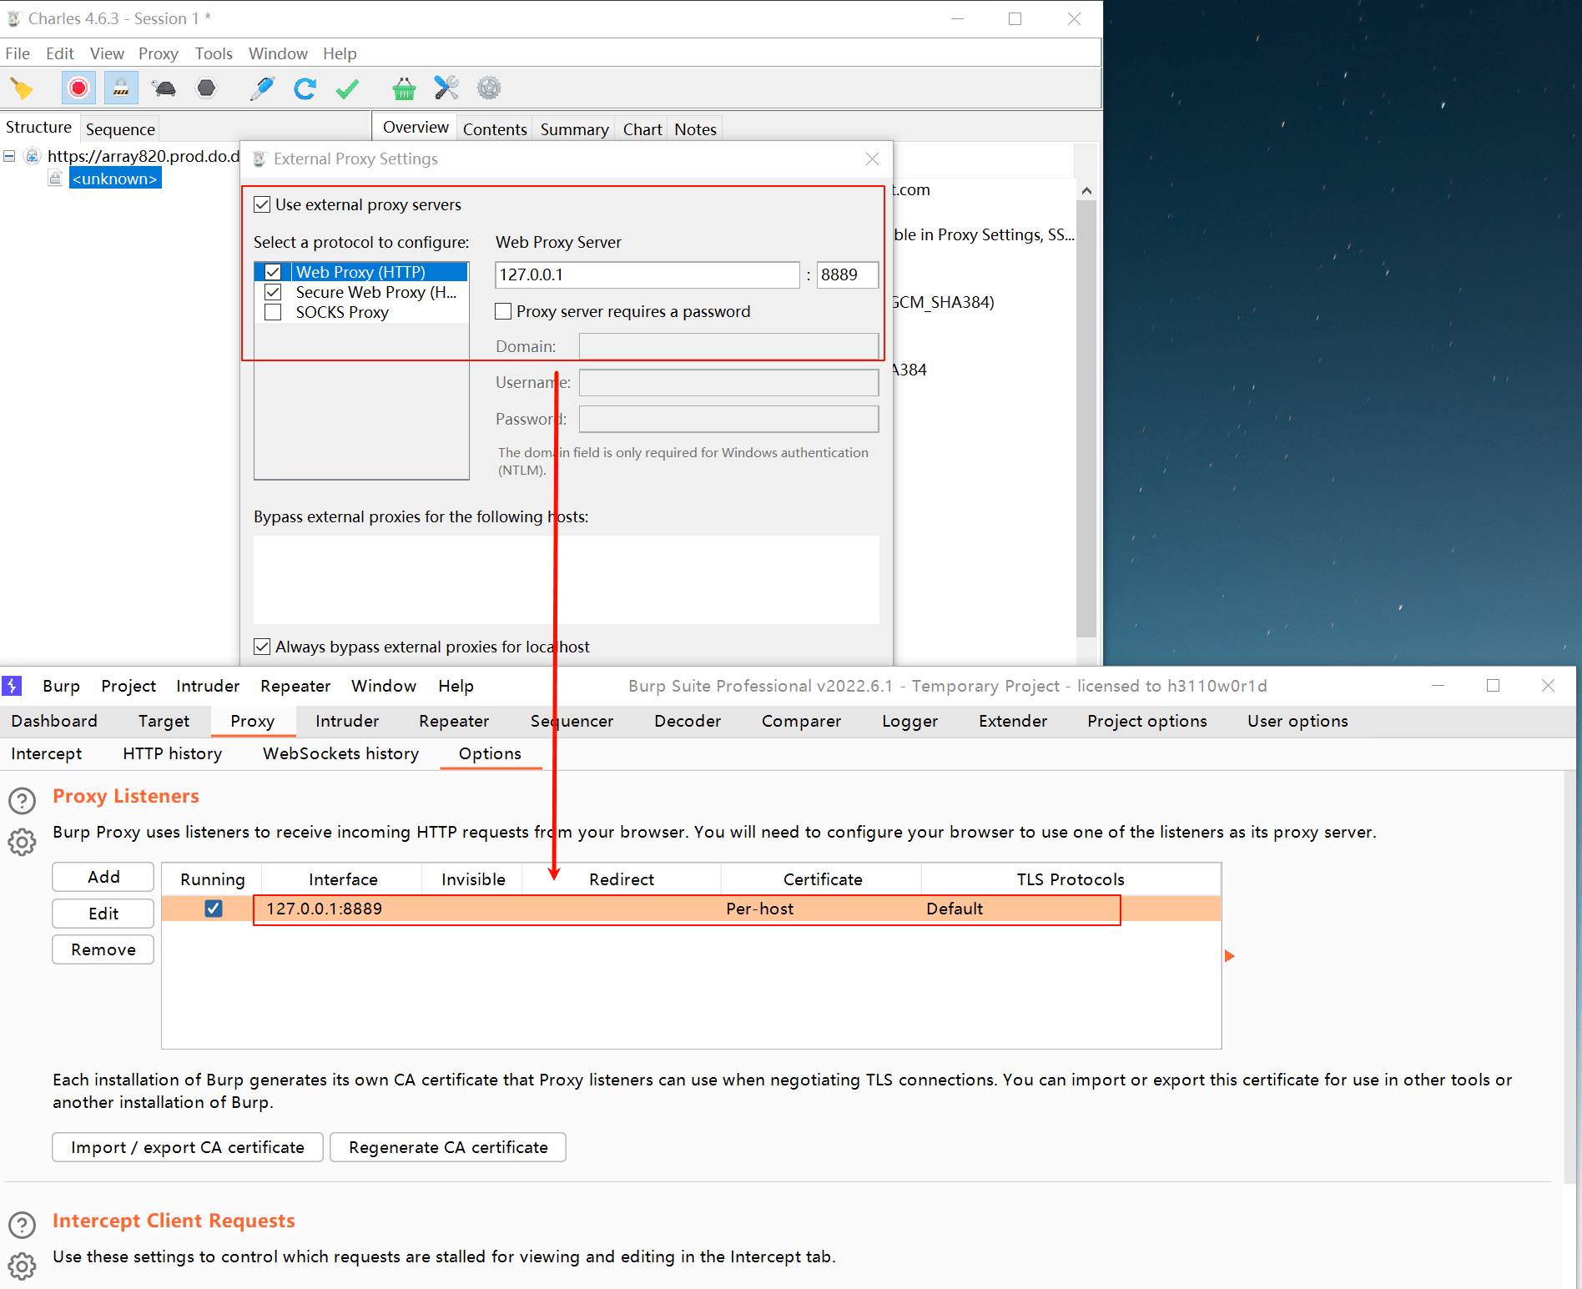This screenshot has width=1582, height=1289.
Task: Click the Intercept Client Requests gear icon
Action: [22, 1266]
